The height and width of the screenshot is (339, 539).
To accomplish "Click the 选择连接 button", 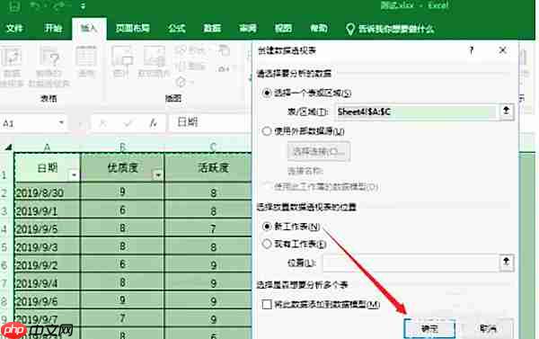I will click(319, 151).
